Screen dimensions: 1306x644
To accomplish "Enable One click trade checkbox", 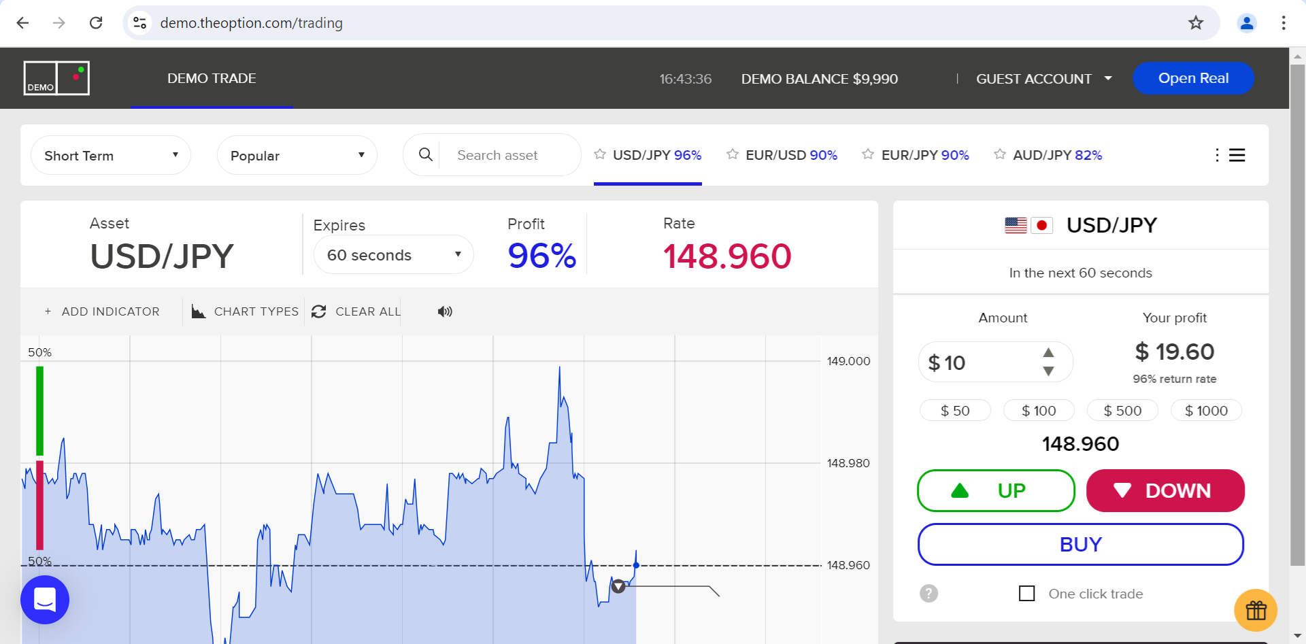I will coord(1027,594).
